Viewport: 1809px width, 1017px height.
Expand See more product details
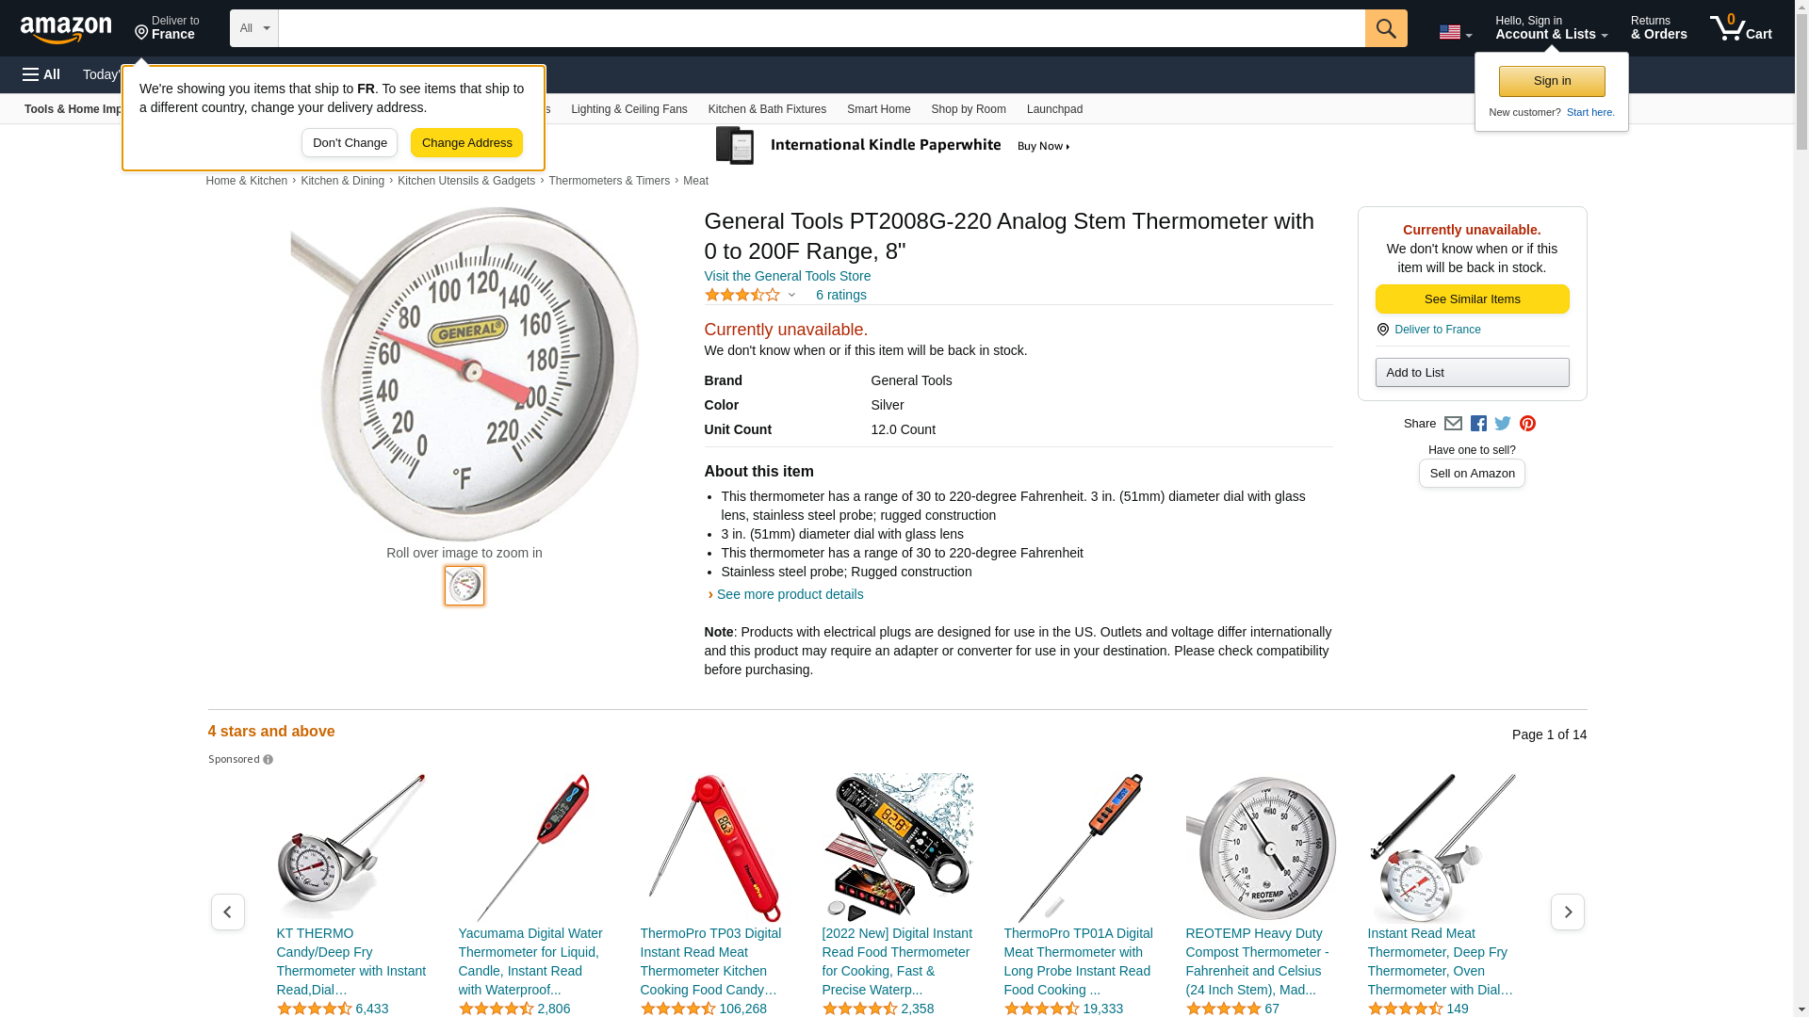click(x=790, y=594)
